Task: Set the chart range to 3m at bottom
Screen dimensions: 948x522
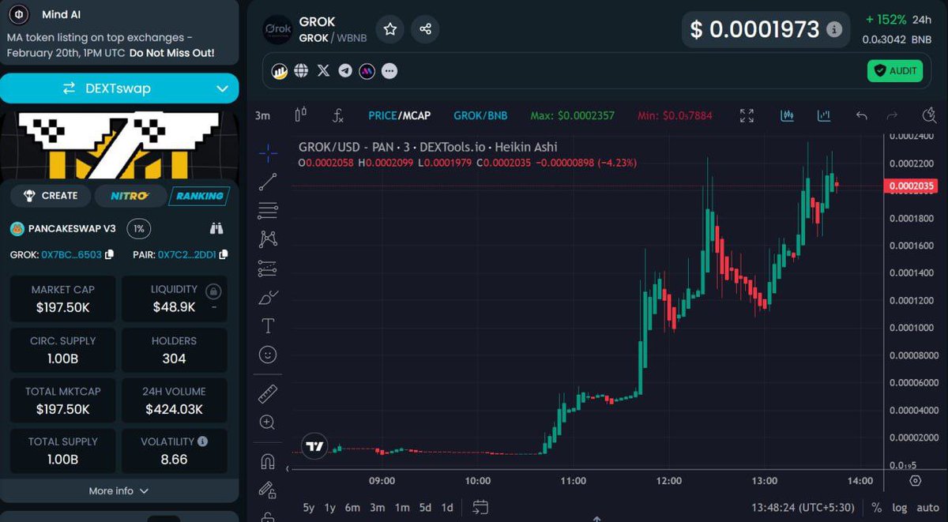Action: tap(378, 508)
